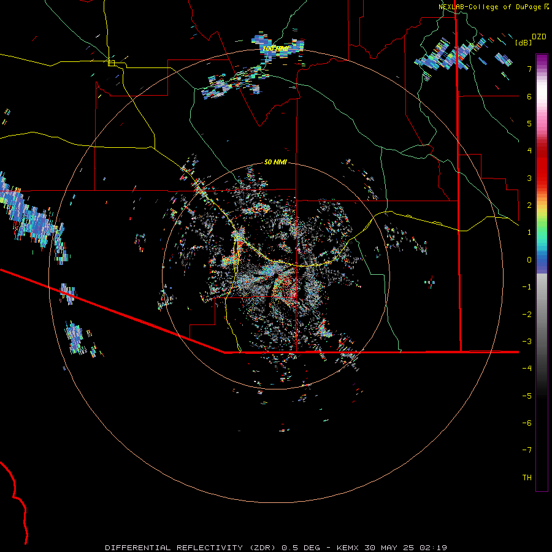This screenshot has width=552, height=552.
Task: Click the 6 value on the color scale
Action: tap(529, 96)
